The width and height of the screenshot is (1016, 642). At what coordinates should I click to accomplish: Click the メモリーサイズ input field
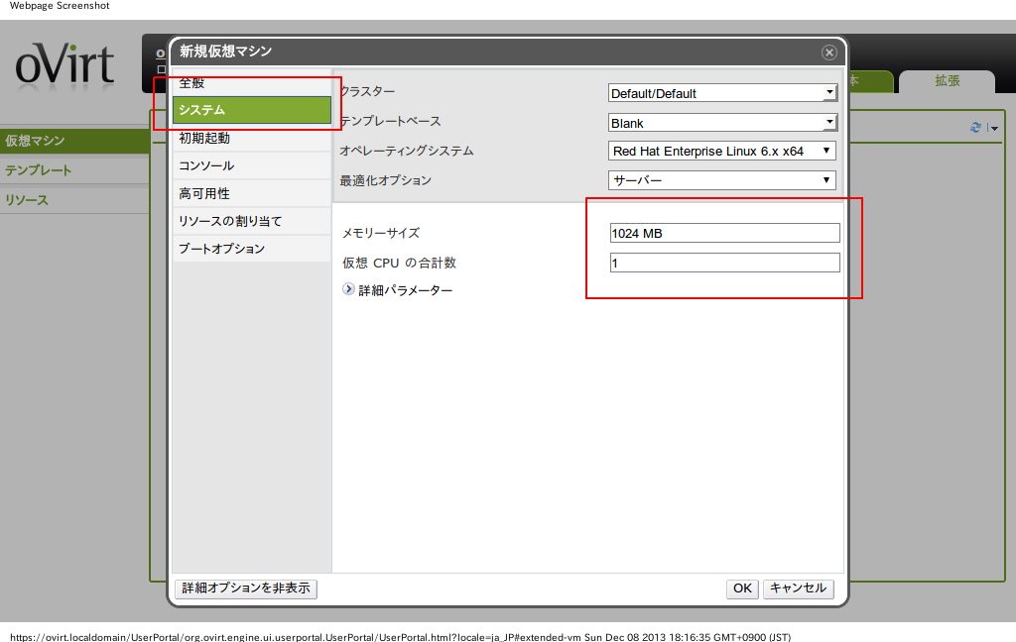(724, 233)
